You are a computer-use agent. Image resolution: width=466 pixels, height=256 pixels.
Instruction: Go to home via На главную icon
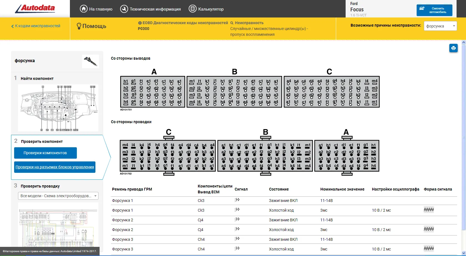pos(83,9)
